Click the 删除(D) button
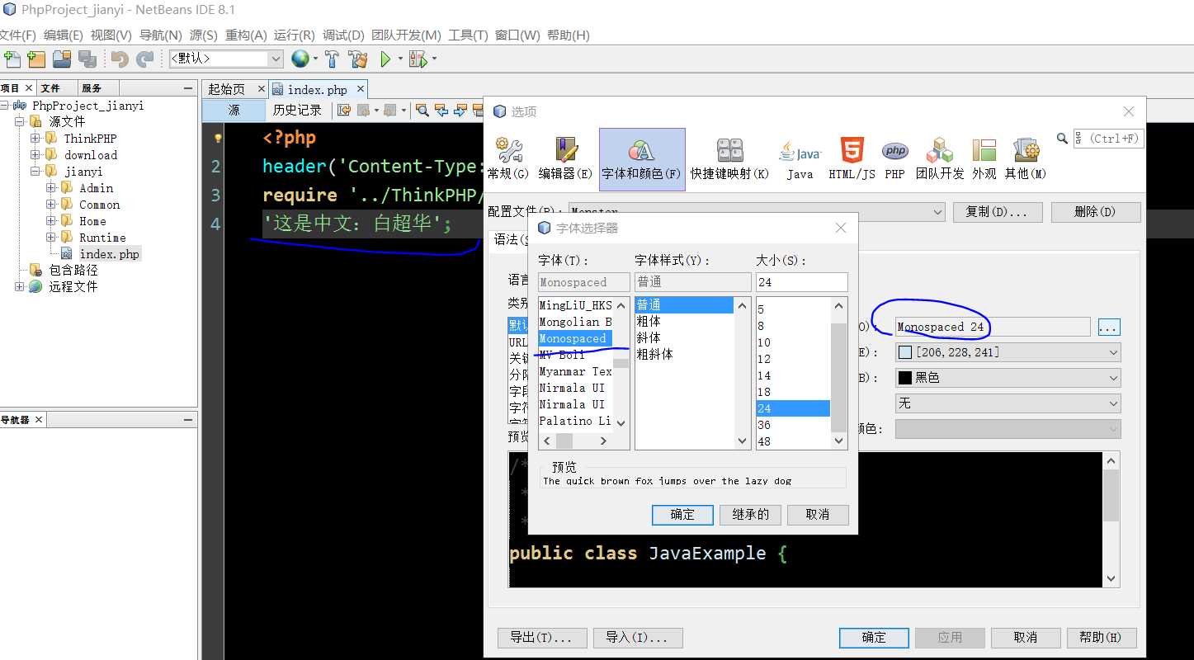This screenshot has height=660, width=1194. [1096, 212]
